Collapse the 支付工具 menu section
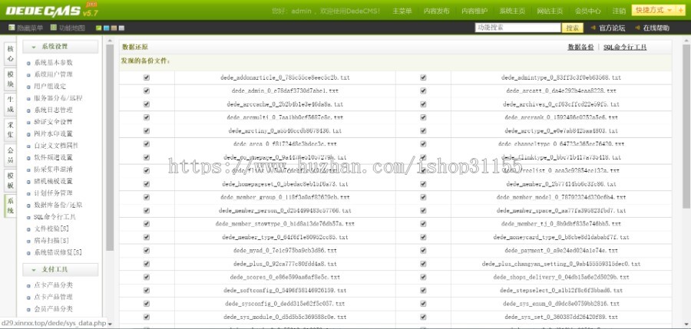Viewport: 691px width, 329px height. [x=61, y=269]
